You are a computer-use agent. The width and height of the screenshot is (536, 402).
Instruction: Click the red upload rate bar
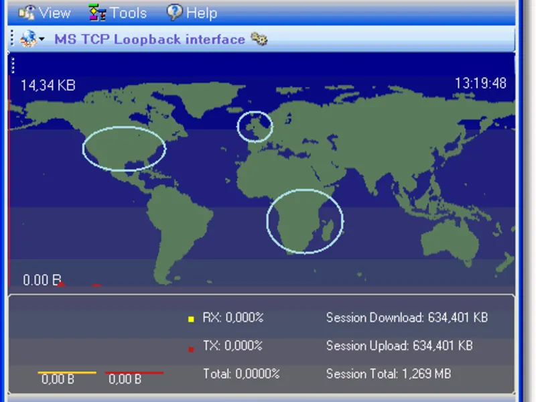135,373
